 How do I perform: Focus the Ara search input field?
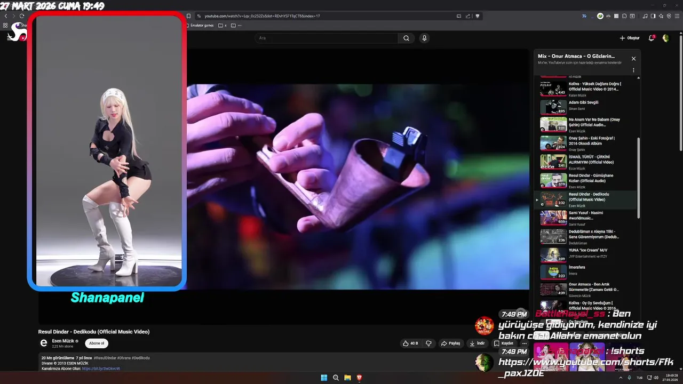point(327,38)
